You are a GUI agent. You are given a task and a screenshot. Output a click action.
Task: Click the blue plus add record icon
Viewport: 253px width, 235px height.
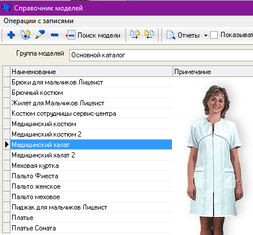click(11, 35)
